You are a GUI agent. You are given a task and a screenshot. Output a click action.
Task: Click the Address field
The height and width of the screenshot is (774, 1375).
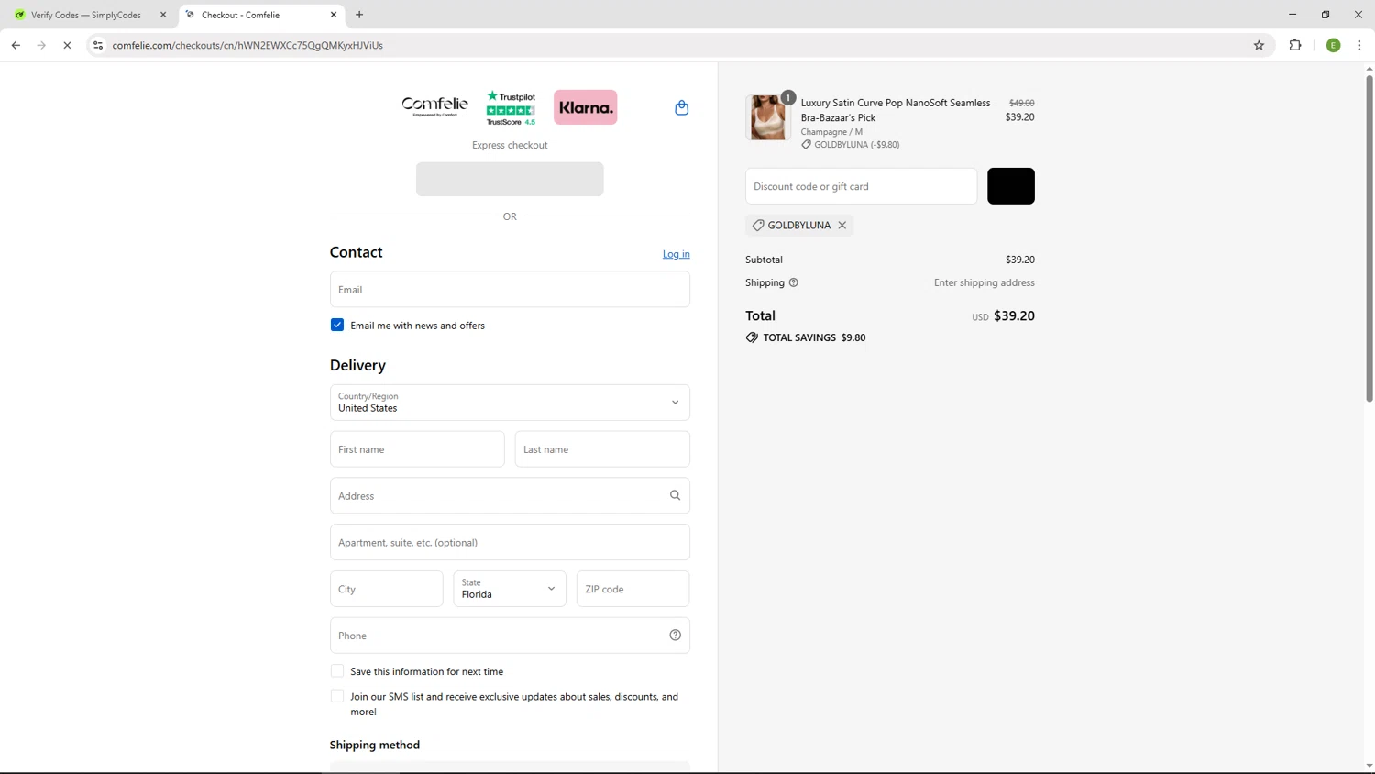[x=510, y=495]
